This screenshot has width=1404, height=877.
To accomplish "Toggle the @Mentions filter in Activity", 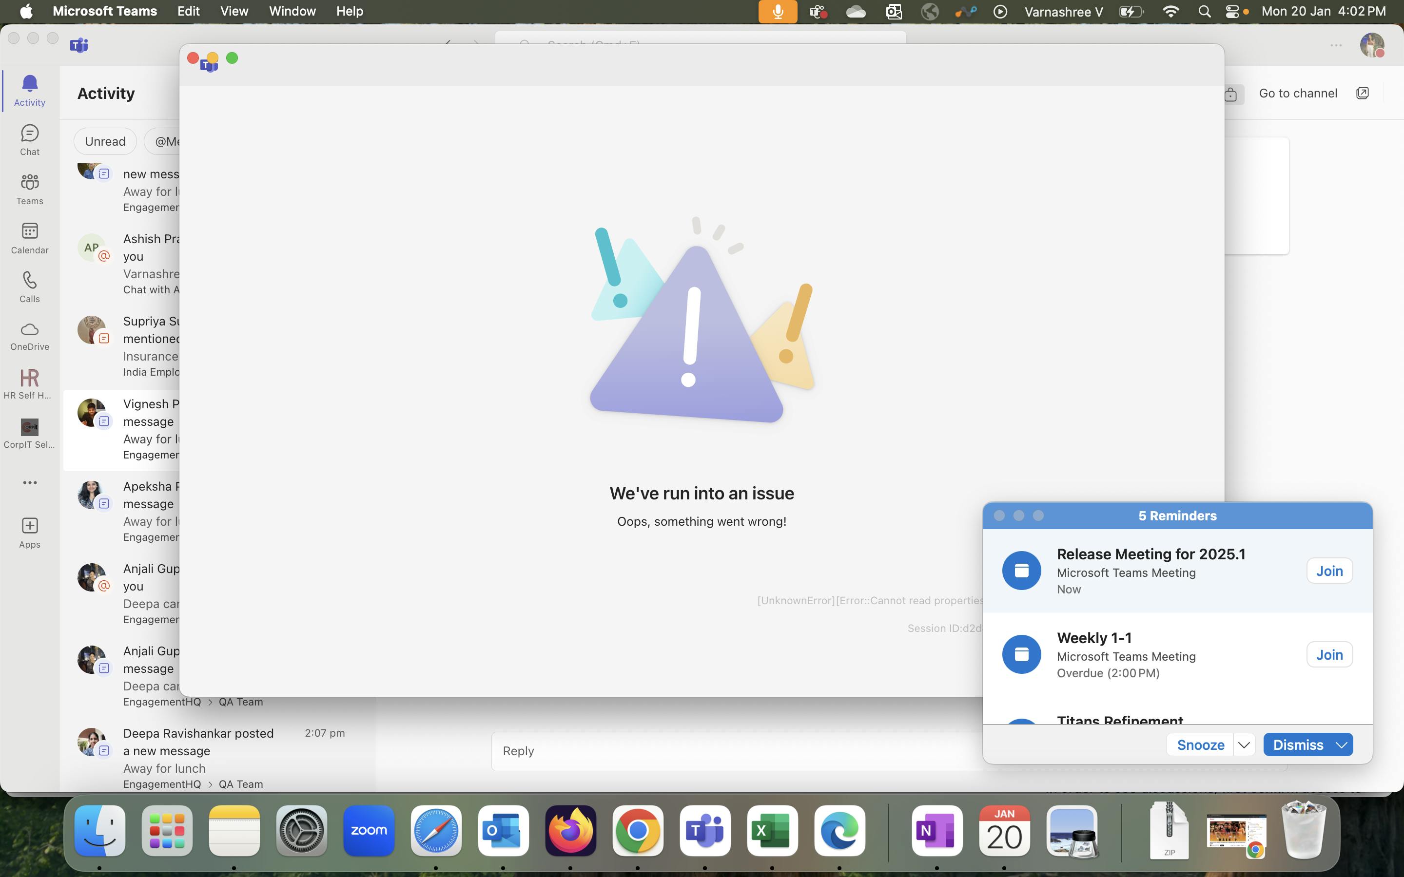I will click(162, 141).
